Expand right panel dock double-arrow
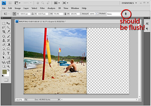 [149, 18]
